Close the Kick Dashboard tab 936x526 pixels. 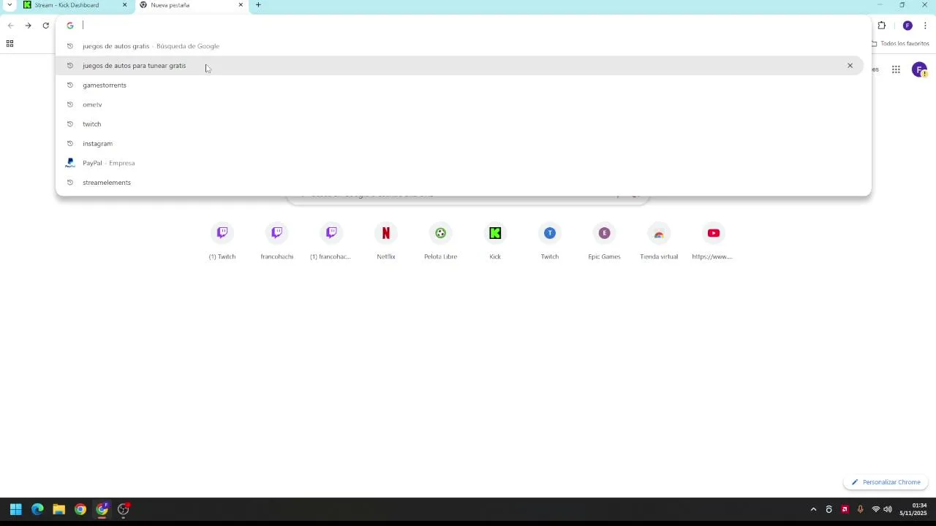point(124,5)
